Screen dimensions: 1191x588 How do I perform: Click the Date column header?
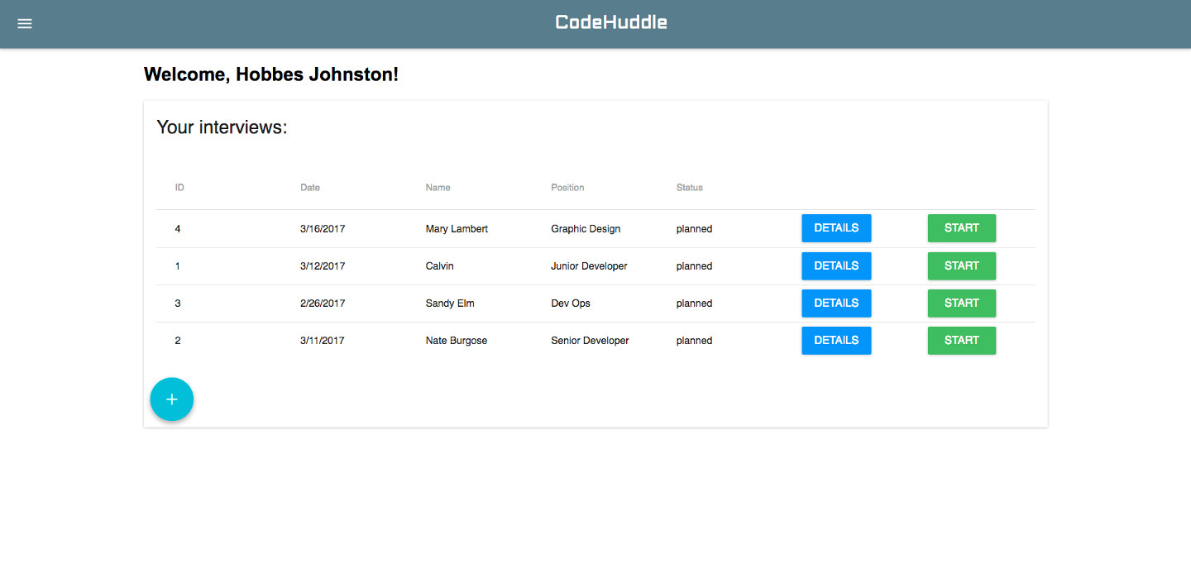click(x=310, y=188)
